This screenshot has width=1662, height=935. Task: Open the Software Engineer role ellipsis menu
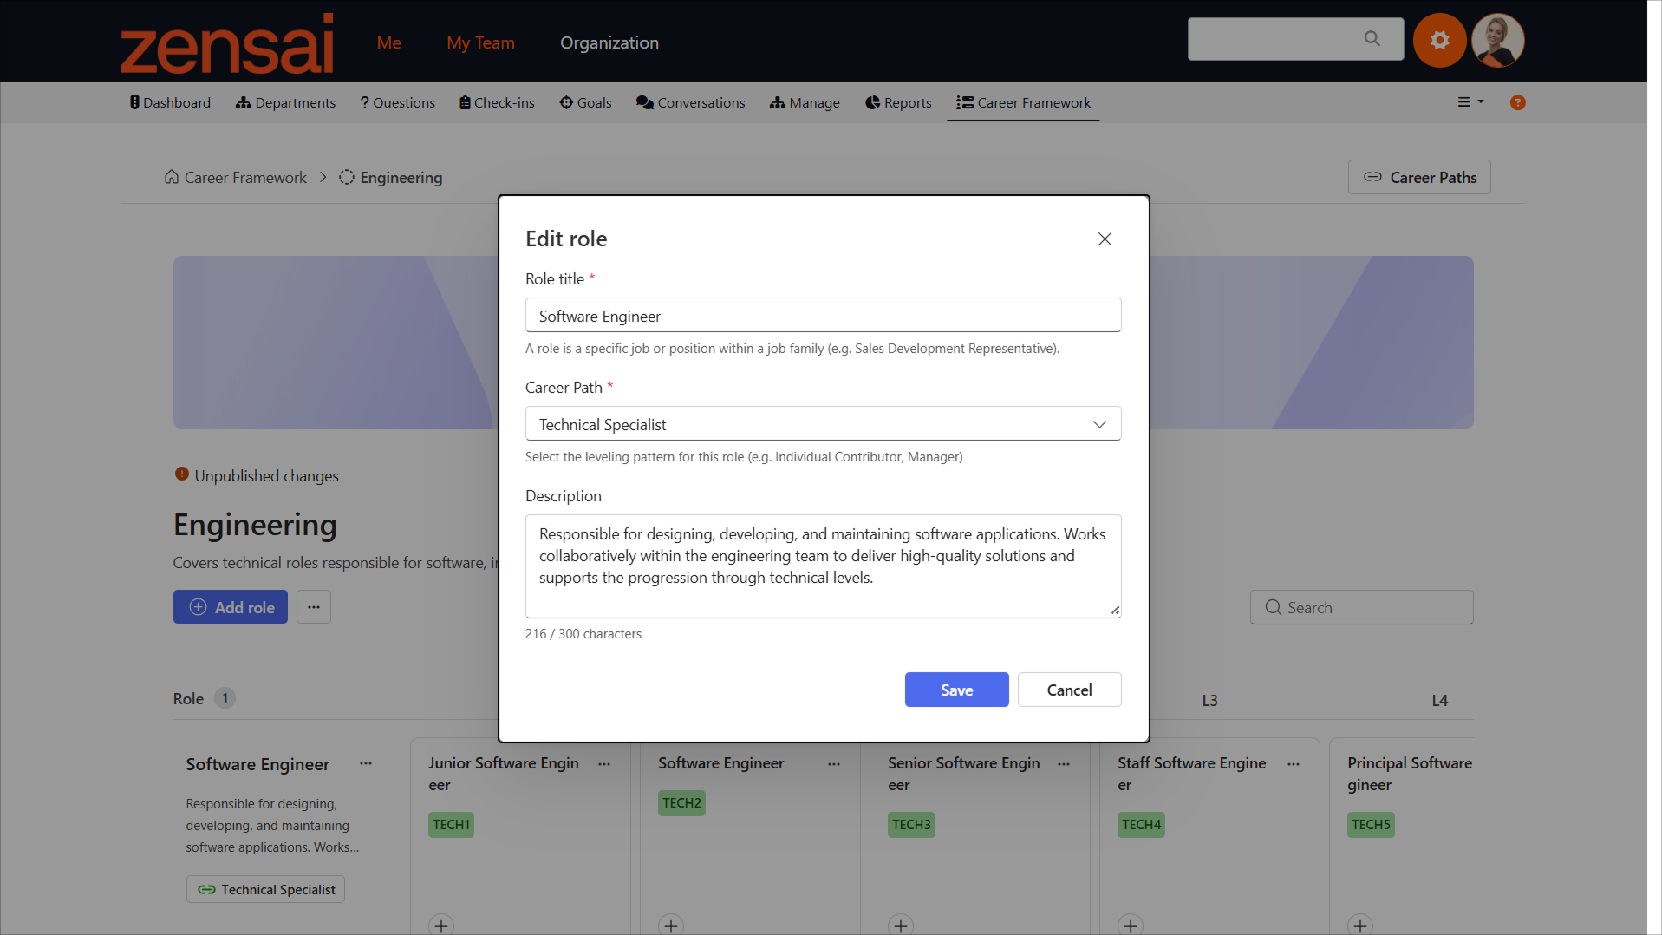tap(366, 763)
